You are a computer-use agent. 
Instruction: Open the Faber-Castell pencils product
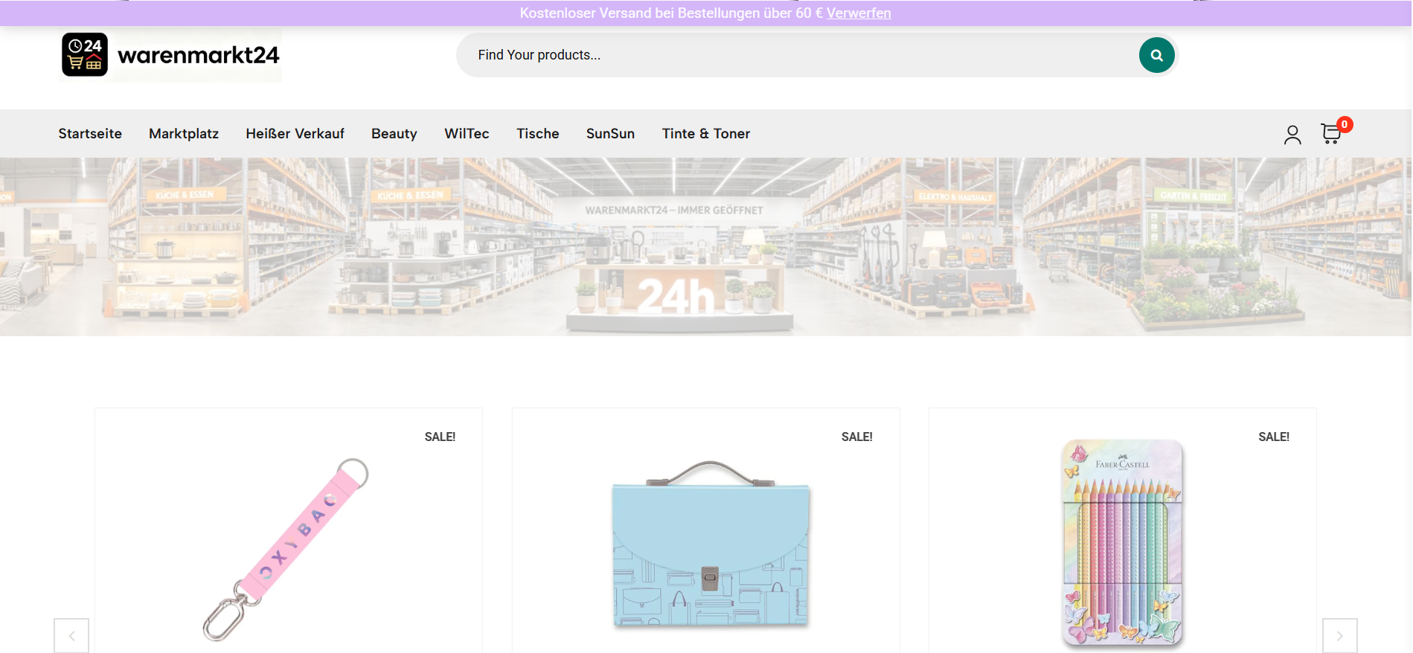point(1123,542)
